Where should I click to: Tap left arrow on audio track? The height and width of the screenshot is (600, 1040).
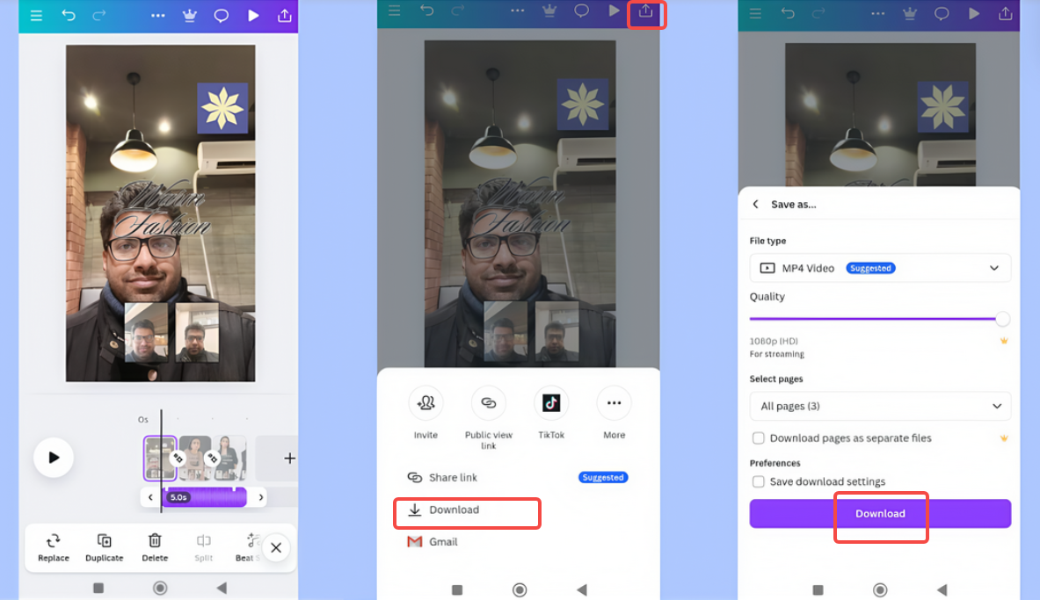(150, 497)
